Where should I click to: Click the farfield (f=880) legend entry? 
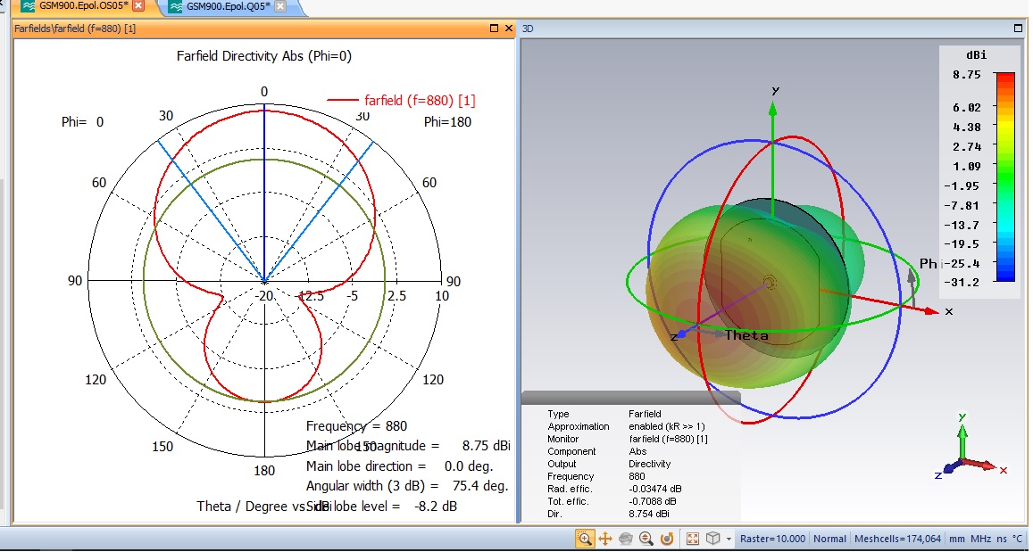419,101
